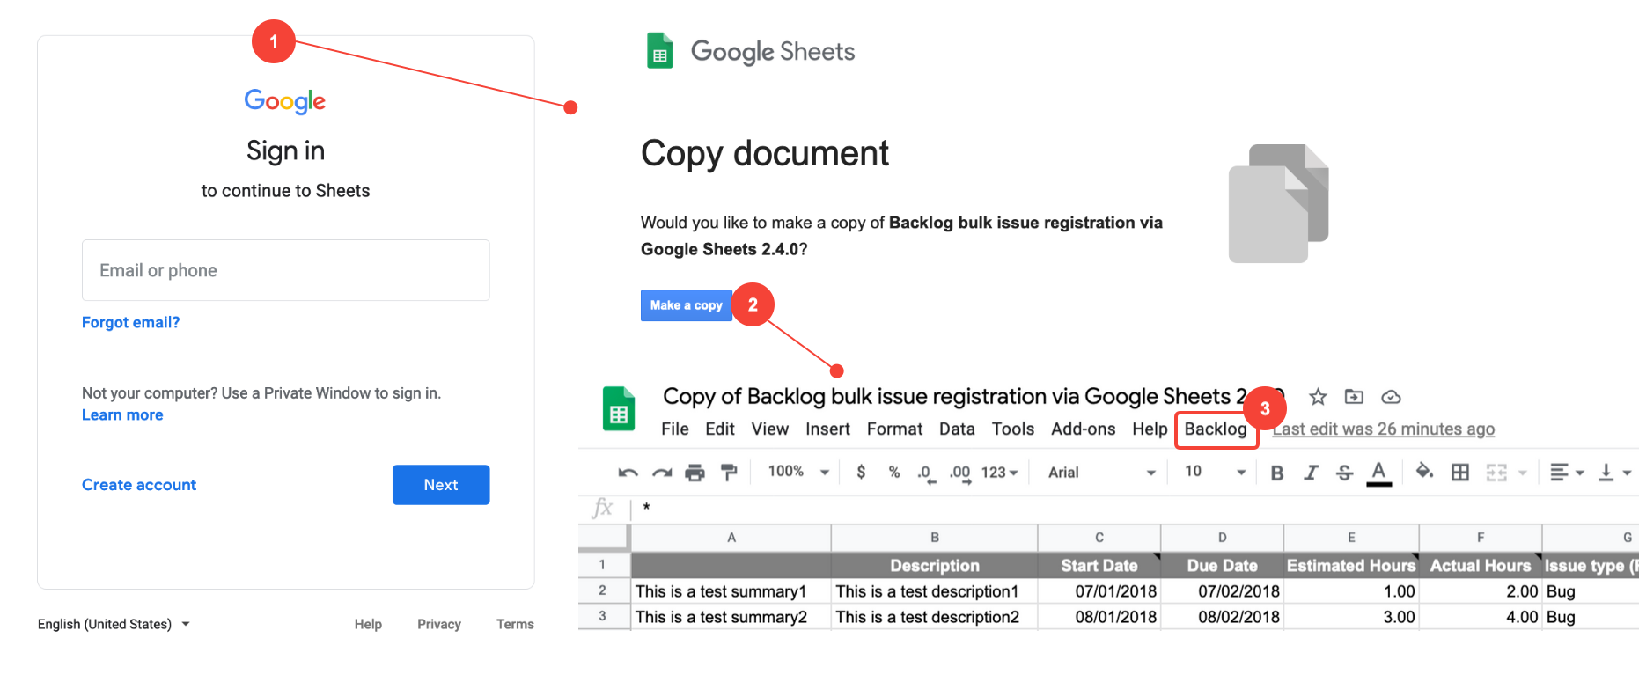This screenshot has width=1639, height=682.
Task: Click the Learn more link
Action: [x=122, y=415]
